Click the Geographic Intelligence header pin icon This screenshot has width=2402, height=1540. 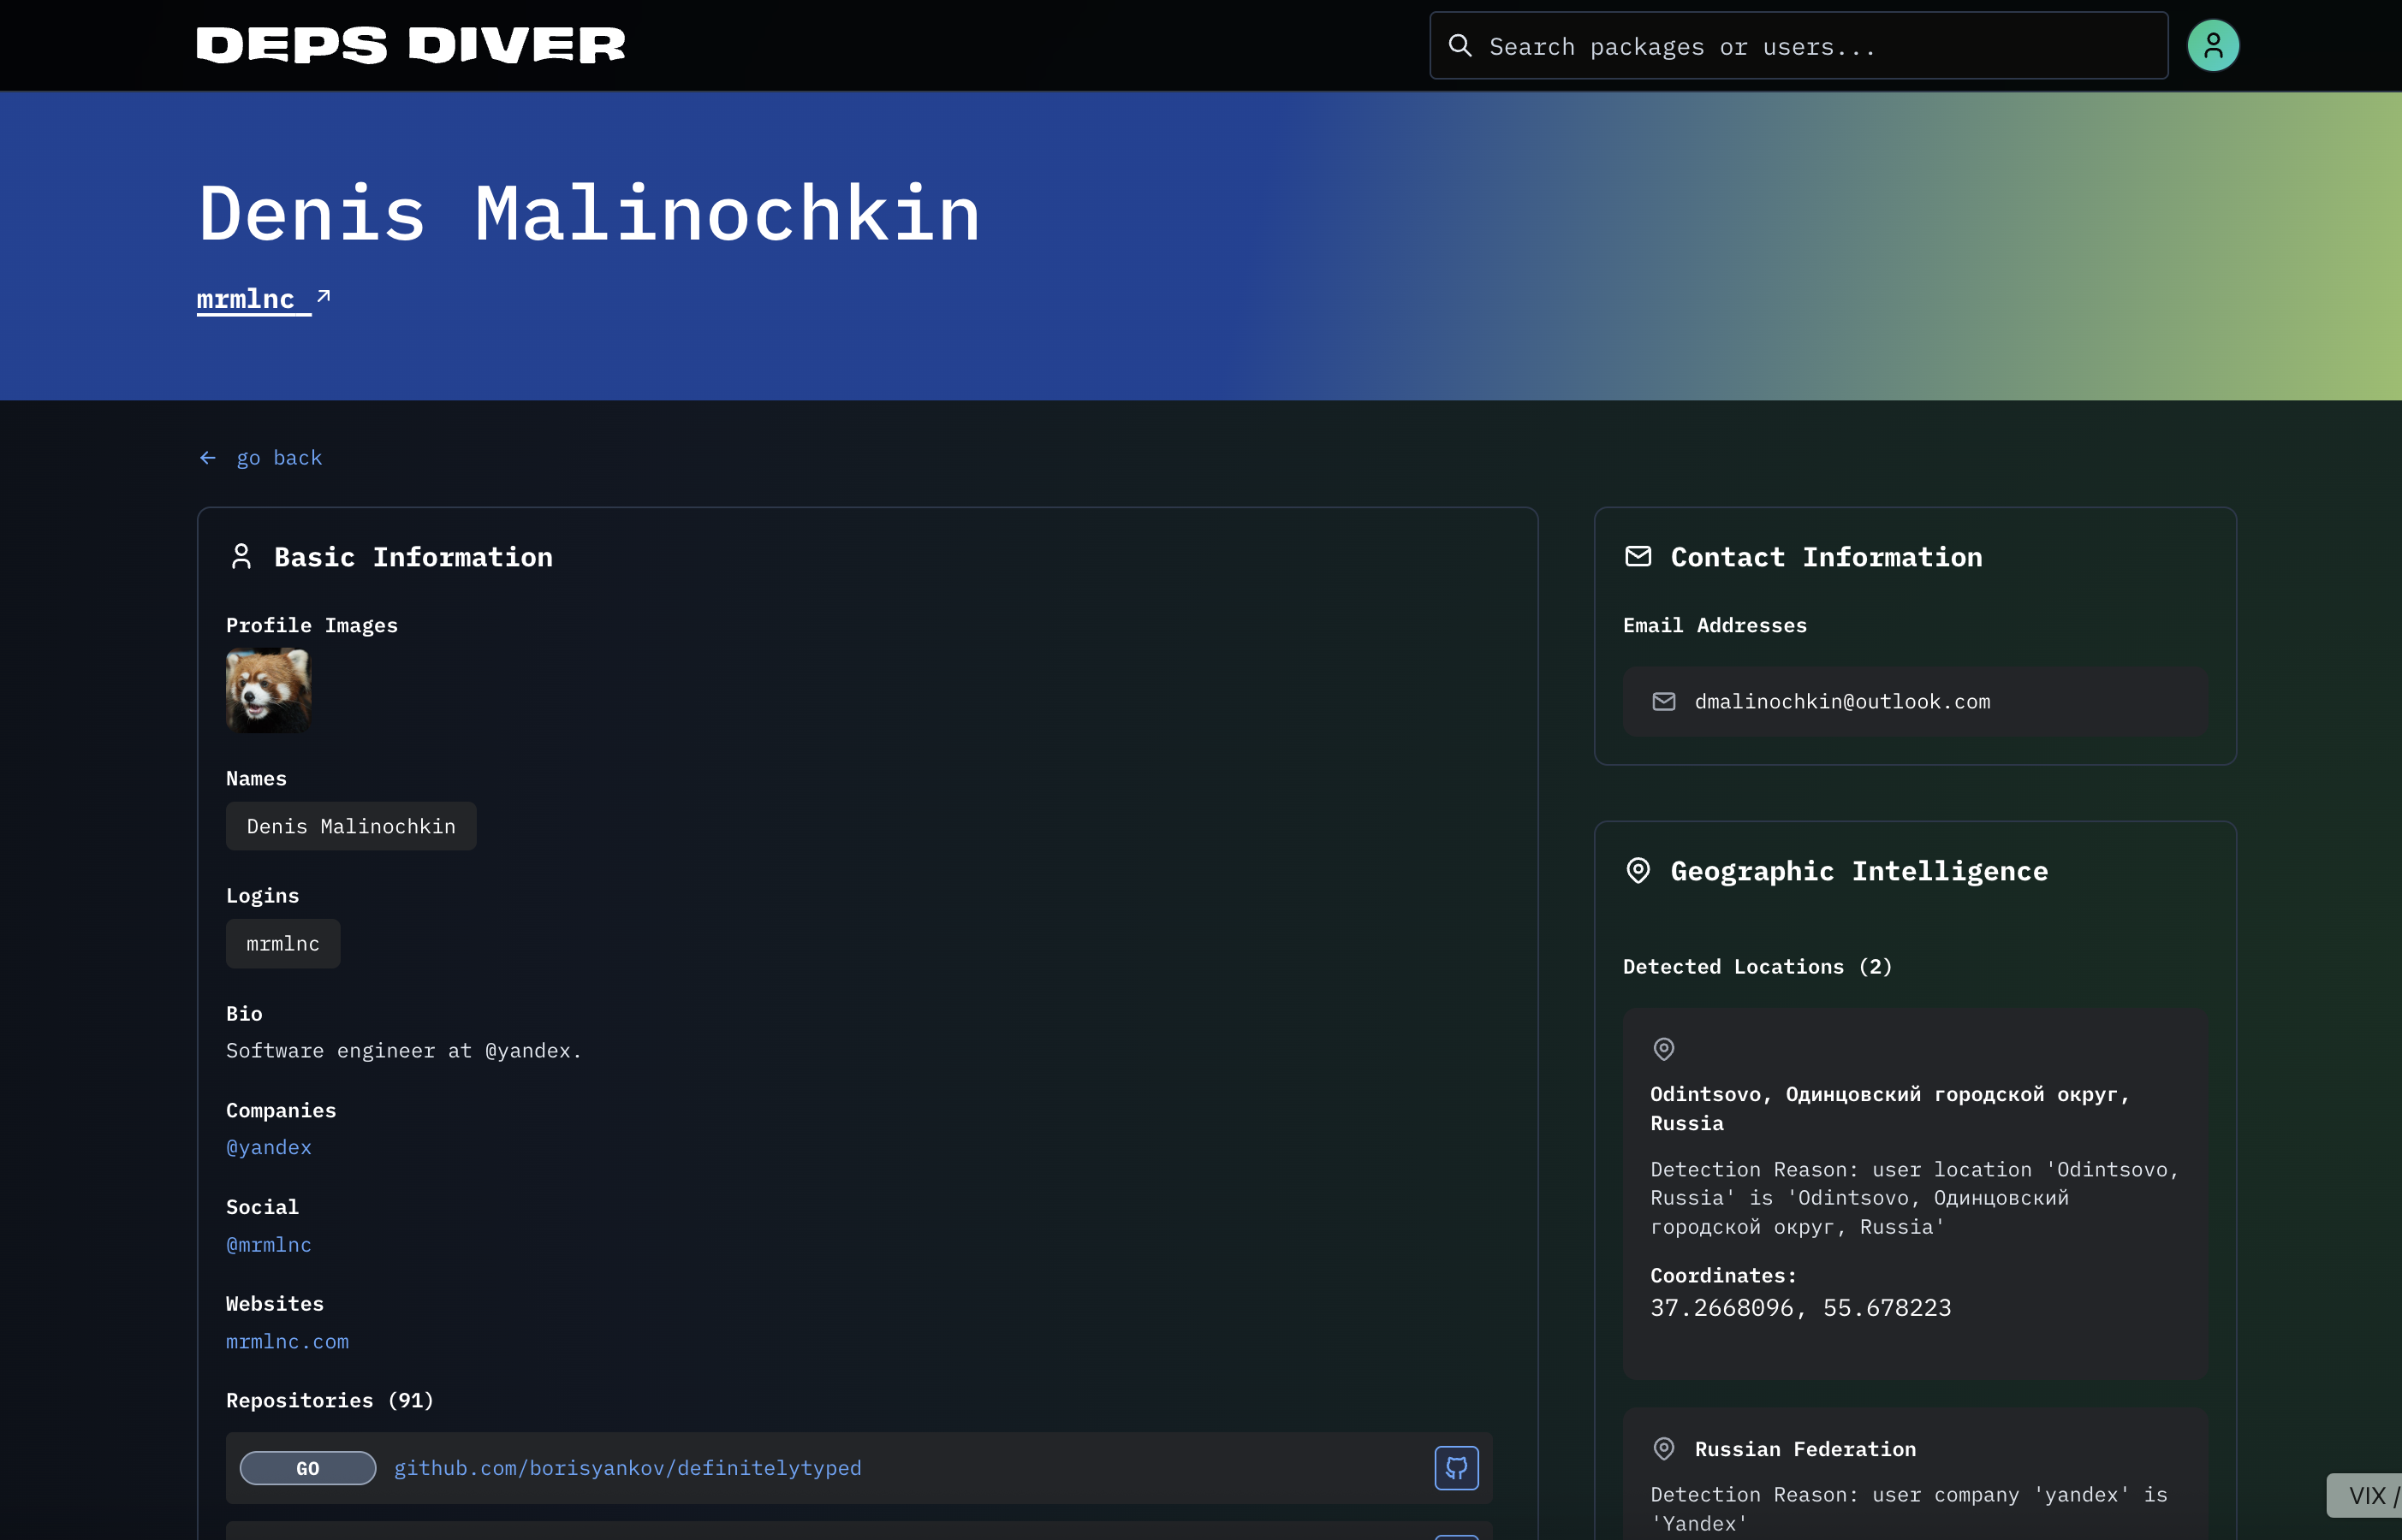[x=1638, y=870]
